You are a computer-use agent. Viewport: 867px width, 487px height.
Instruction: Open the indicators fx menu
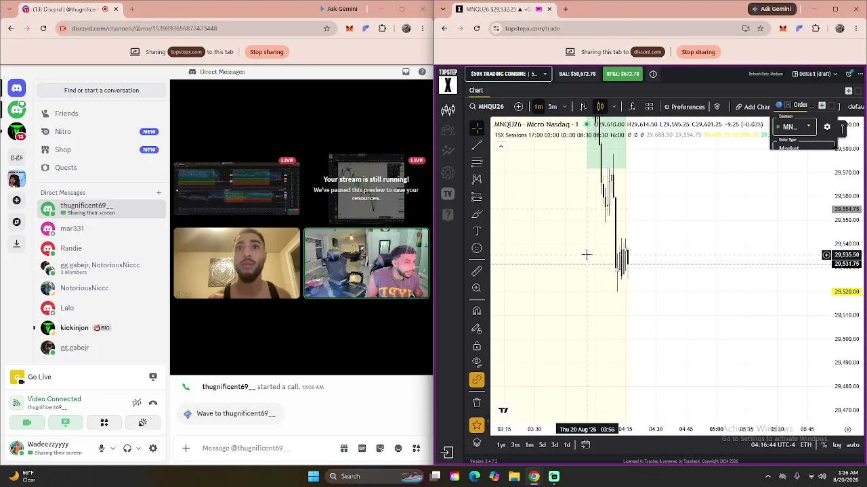(632, 107)
